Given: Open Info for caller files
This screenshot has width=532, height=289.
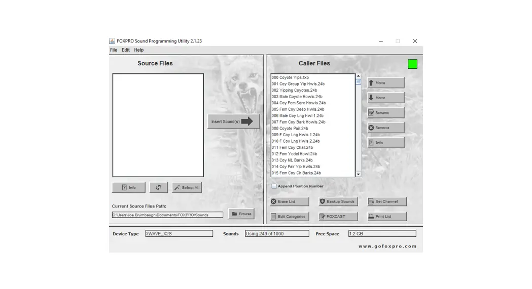Looking at the screenshot, I should tap(386, 142).
